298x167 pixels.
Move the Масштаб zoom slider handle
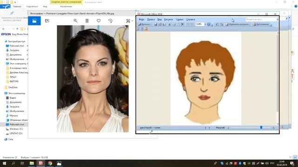click(261, 128)
